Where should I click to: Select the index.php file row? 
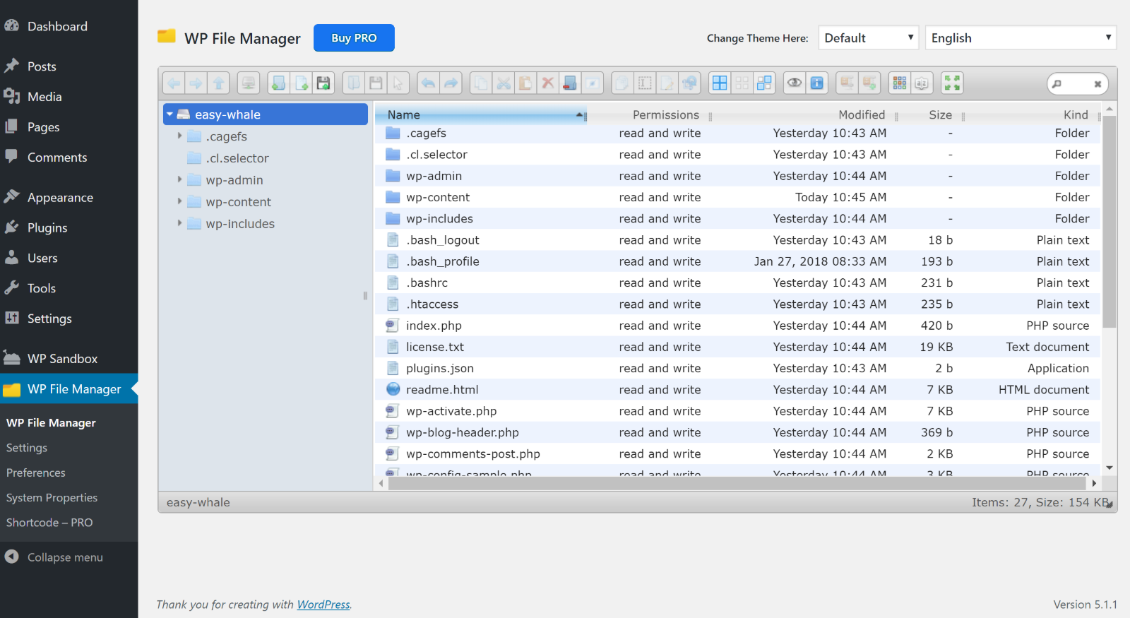pos(737,326)
